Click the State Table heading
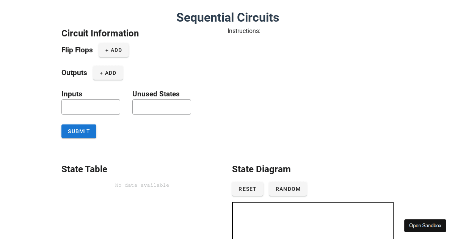This screenshot has height=239, width=455. click(84, 169)
